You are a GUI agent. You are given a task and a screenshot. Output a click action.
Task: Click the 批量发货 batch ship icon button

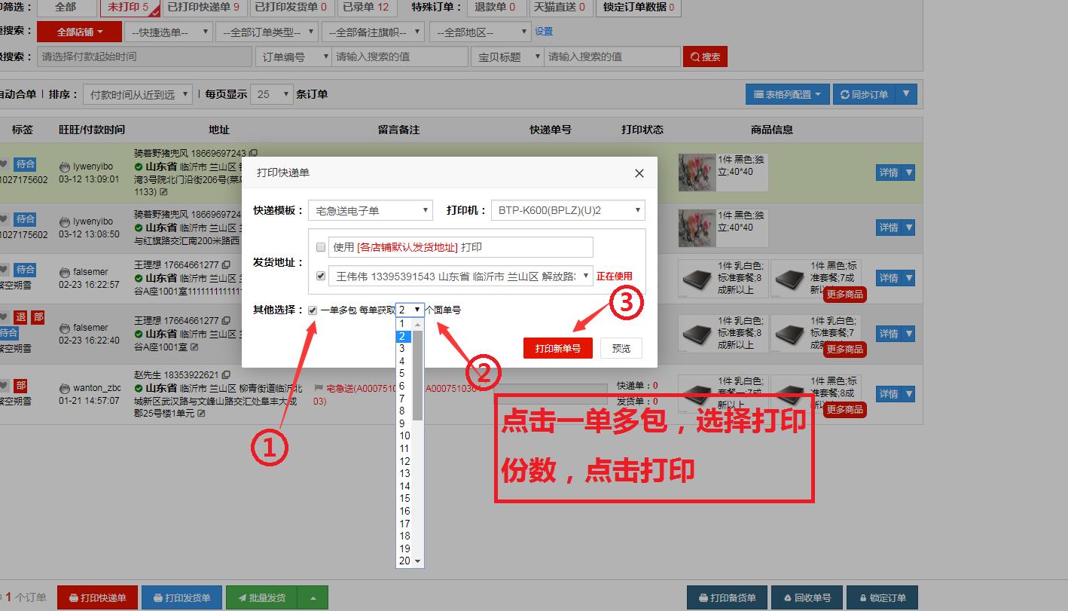point(242,597)
